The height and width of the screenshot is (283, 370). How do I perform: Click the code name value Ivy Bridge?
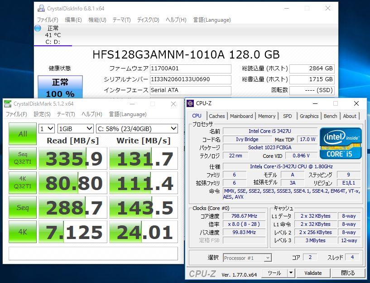coord(247,139)
